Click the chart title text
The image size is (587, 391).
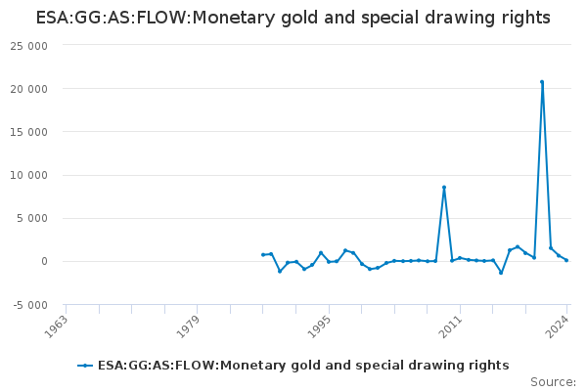[x=293, y=19]
